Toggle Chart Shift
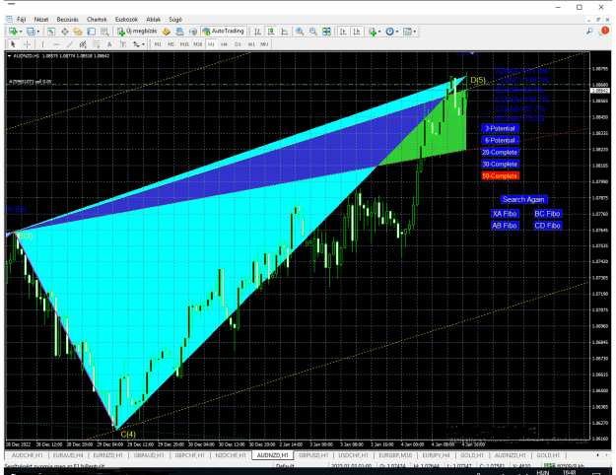Screen dimensions: 616x475 [356, 32]
